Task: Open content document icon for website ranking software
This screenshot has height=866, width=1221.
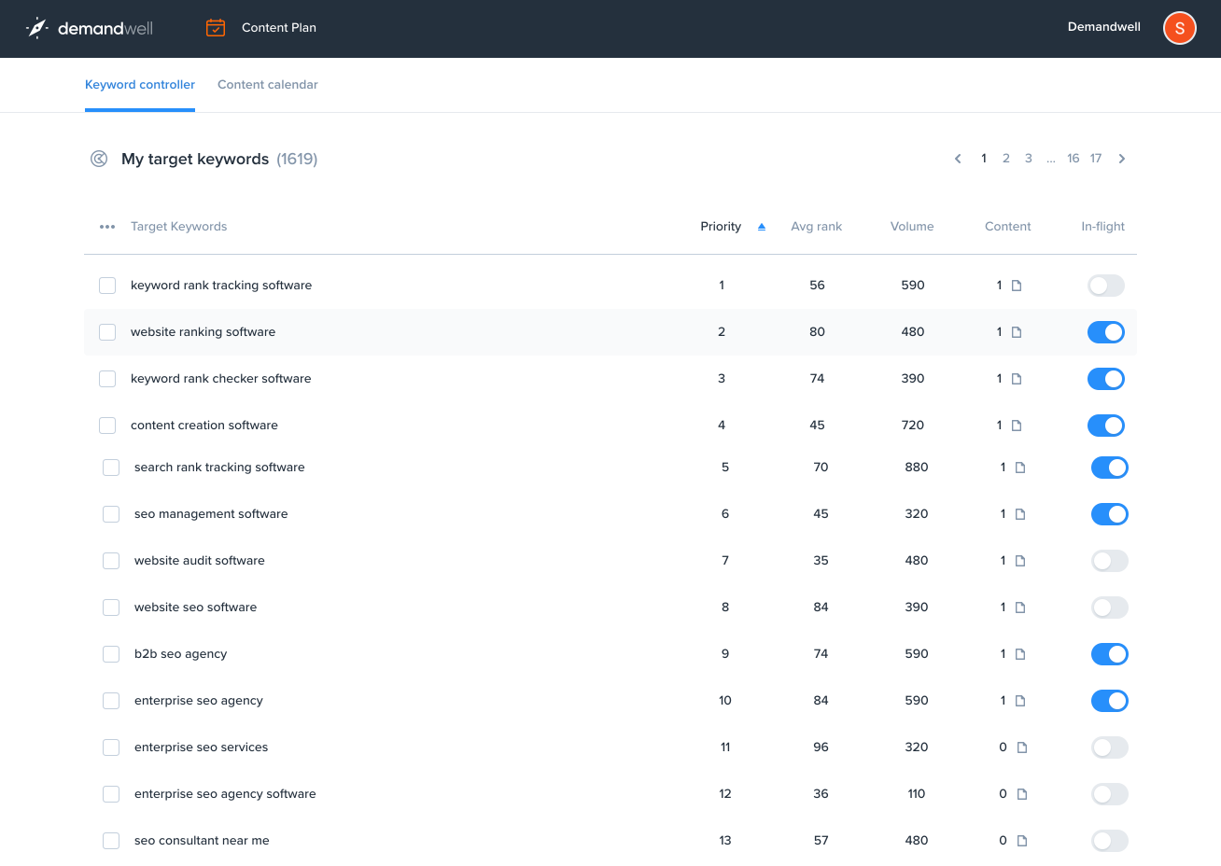Action: click(x=1017, y=332)
